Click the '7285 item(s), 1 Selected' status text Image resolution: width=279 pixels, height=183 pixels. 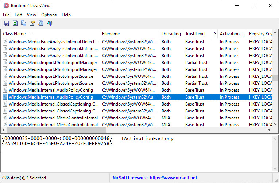(23, 178)
